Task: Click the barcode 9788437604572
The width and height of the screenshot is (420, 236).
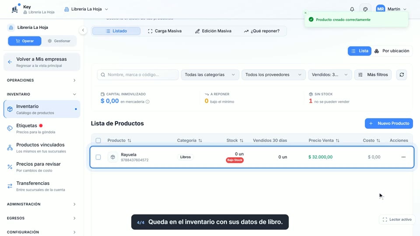Action: [x=134, y=160]
